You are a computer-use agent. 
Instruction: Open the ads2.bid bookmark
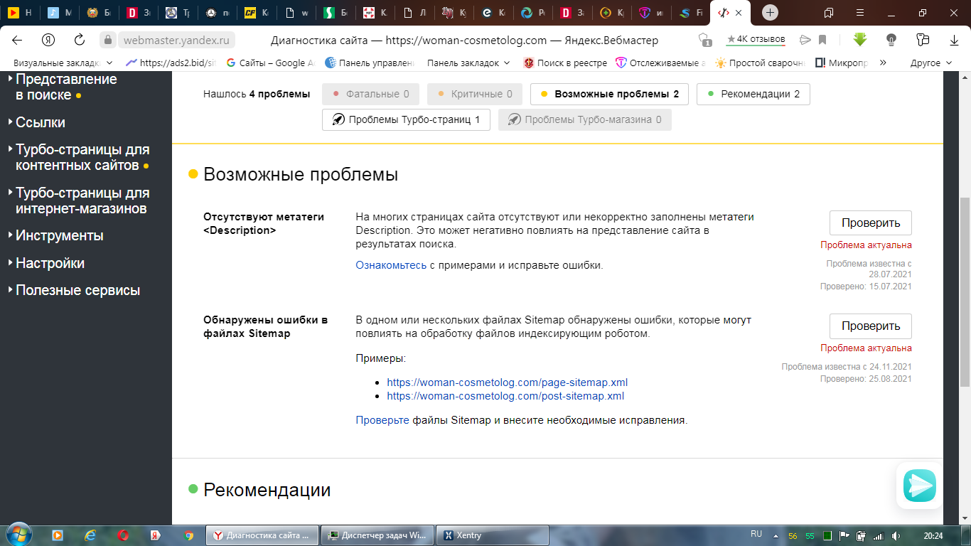(170, 63)
